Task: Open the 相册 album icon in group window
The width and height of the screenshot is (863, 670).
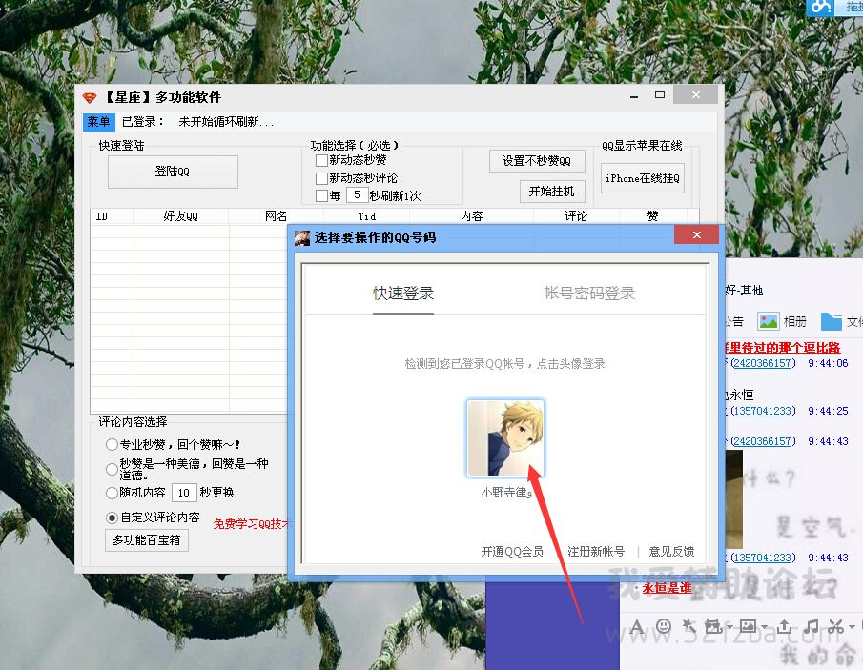Action: point(768,321)
